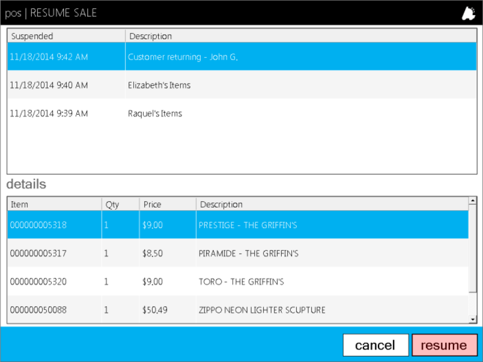The width and height of the screenshot is (483, 362).
Task: Sort by the Suspended column header
Action: click(x=66, y=36)
